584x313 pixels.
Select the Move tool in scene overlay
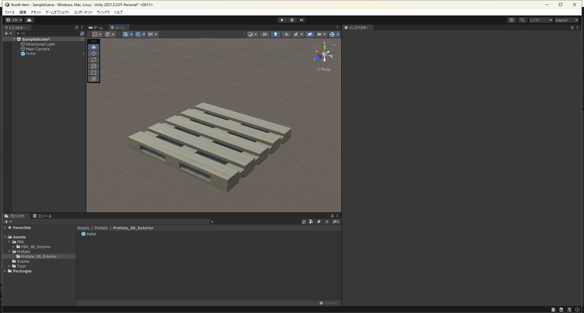coord(94,53)
